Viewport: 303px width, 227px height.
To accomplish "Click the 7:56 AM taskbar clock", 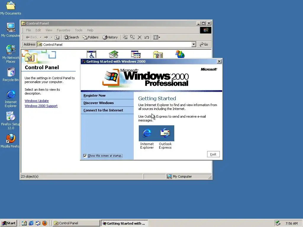I will [291, 223].
